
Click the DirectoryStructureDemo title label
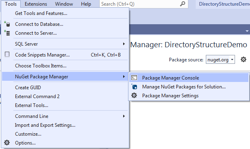click(224, 4)
